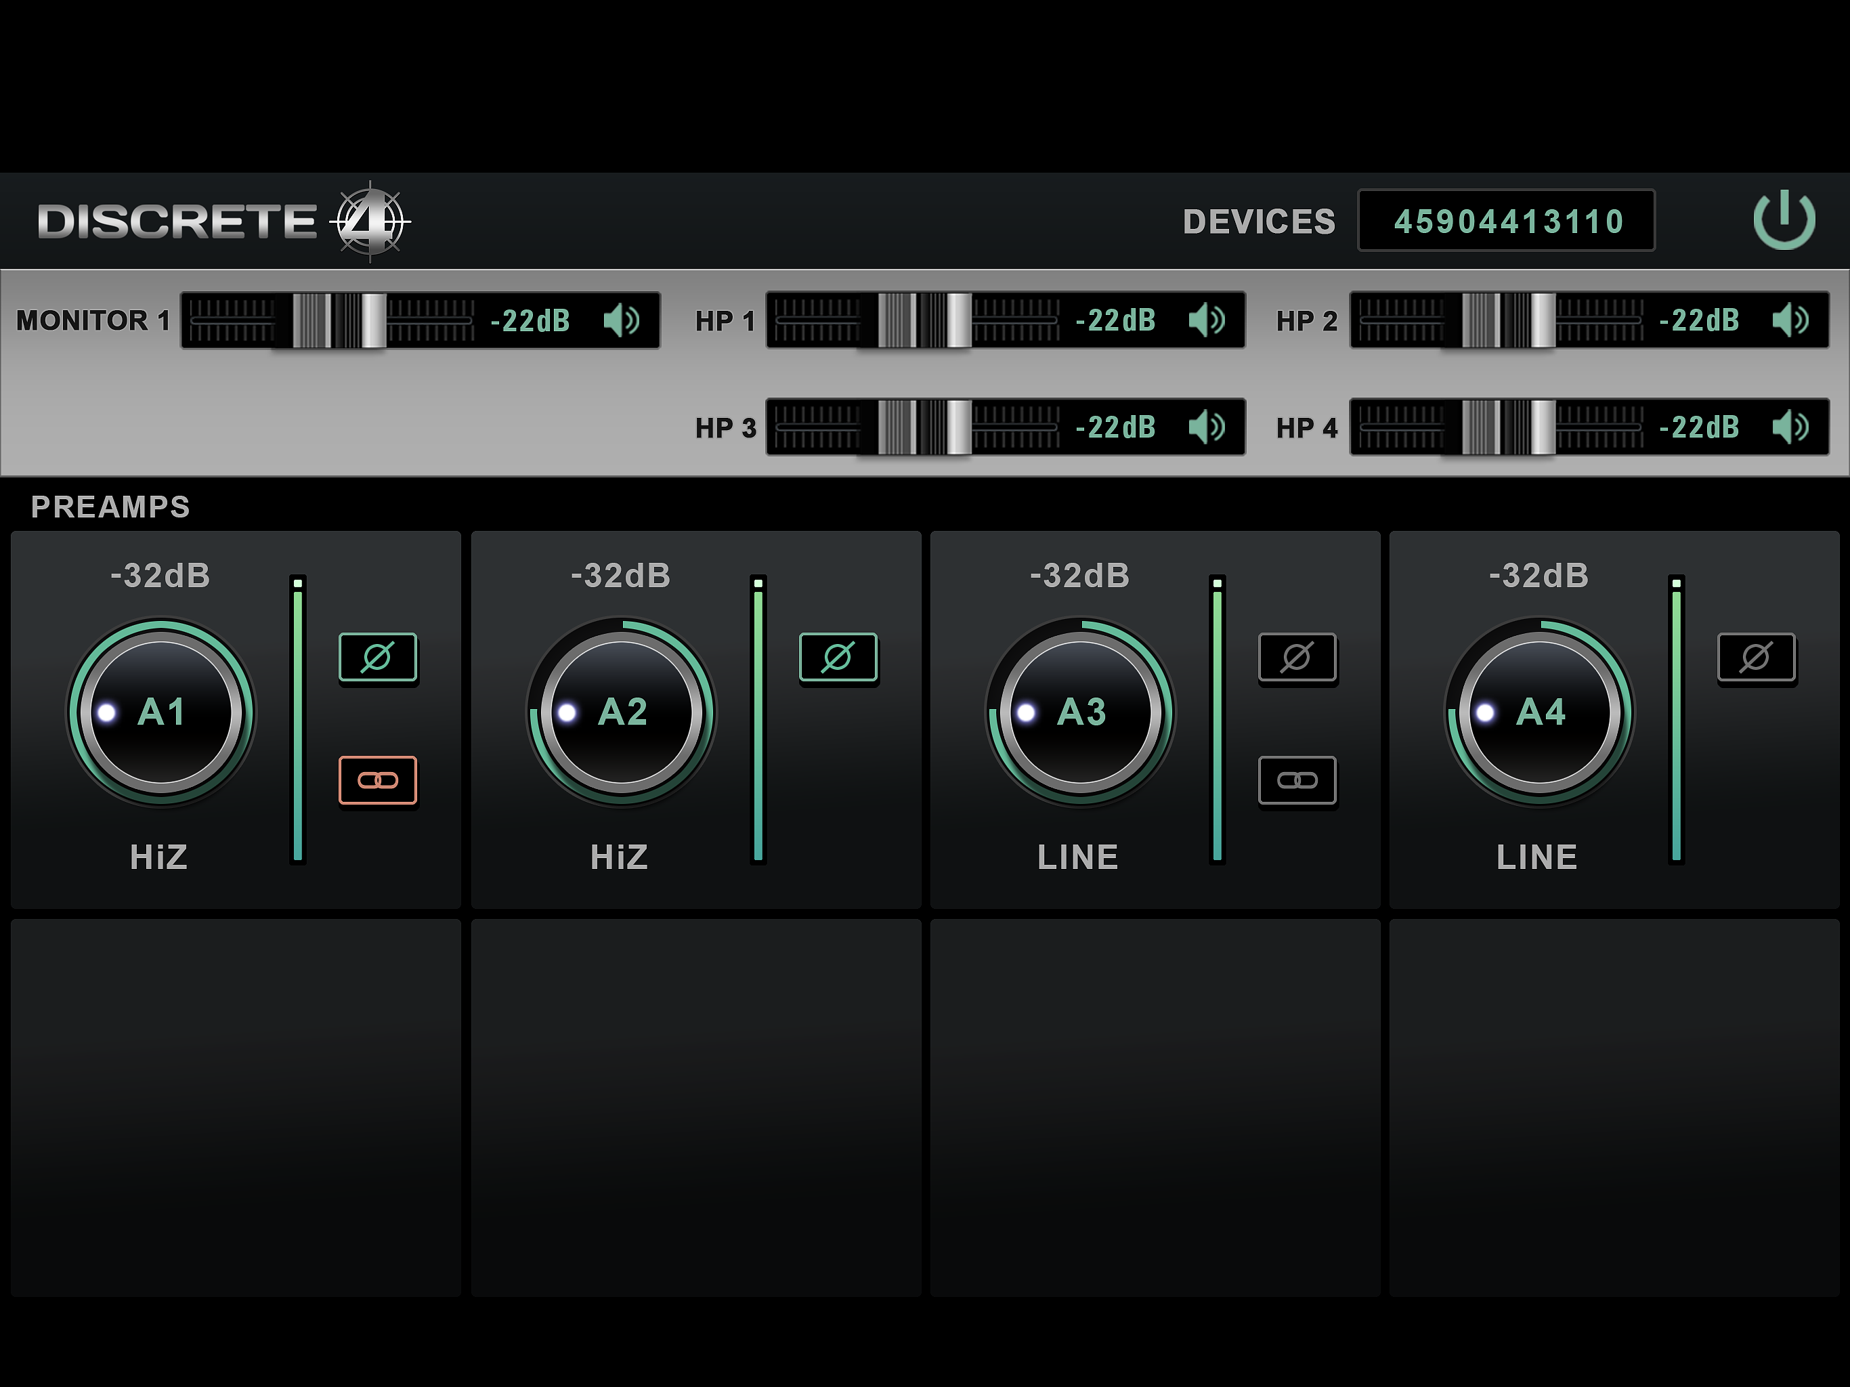Viewport: 1850px width, 1387px height.
Task: Click the A1 input level meter
Action: (298, 719)
